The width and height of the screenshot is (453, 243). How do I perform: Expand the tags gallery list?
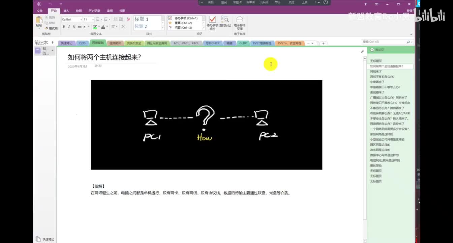204,28
